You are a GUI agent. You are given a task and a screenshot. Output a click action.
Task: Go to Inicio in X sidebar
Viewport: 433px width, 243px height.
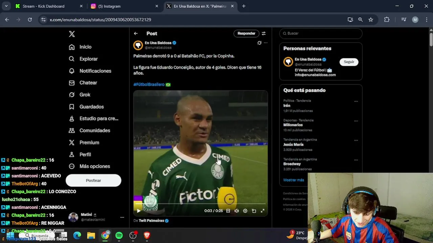(80, 47)
